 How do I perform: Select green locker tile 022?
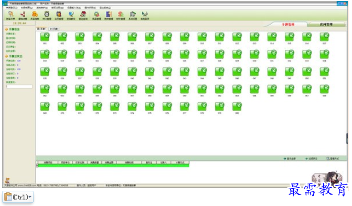pyautogui.click(x=115, y=55)
